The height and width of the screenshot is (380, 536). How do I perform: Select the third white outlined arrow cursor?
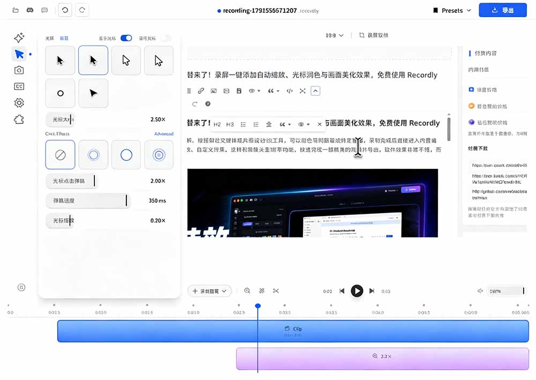126,61
